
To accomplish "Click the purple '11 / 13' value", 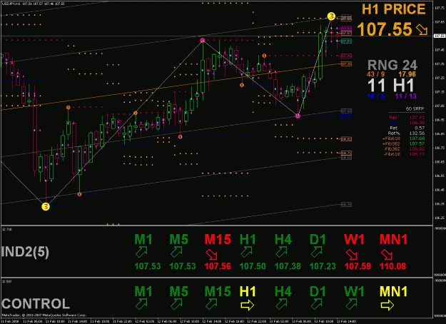I will (405, 96).
